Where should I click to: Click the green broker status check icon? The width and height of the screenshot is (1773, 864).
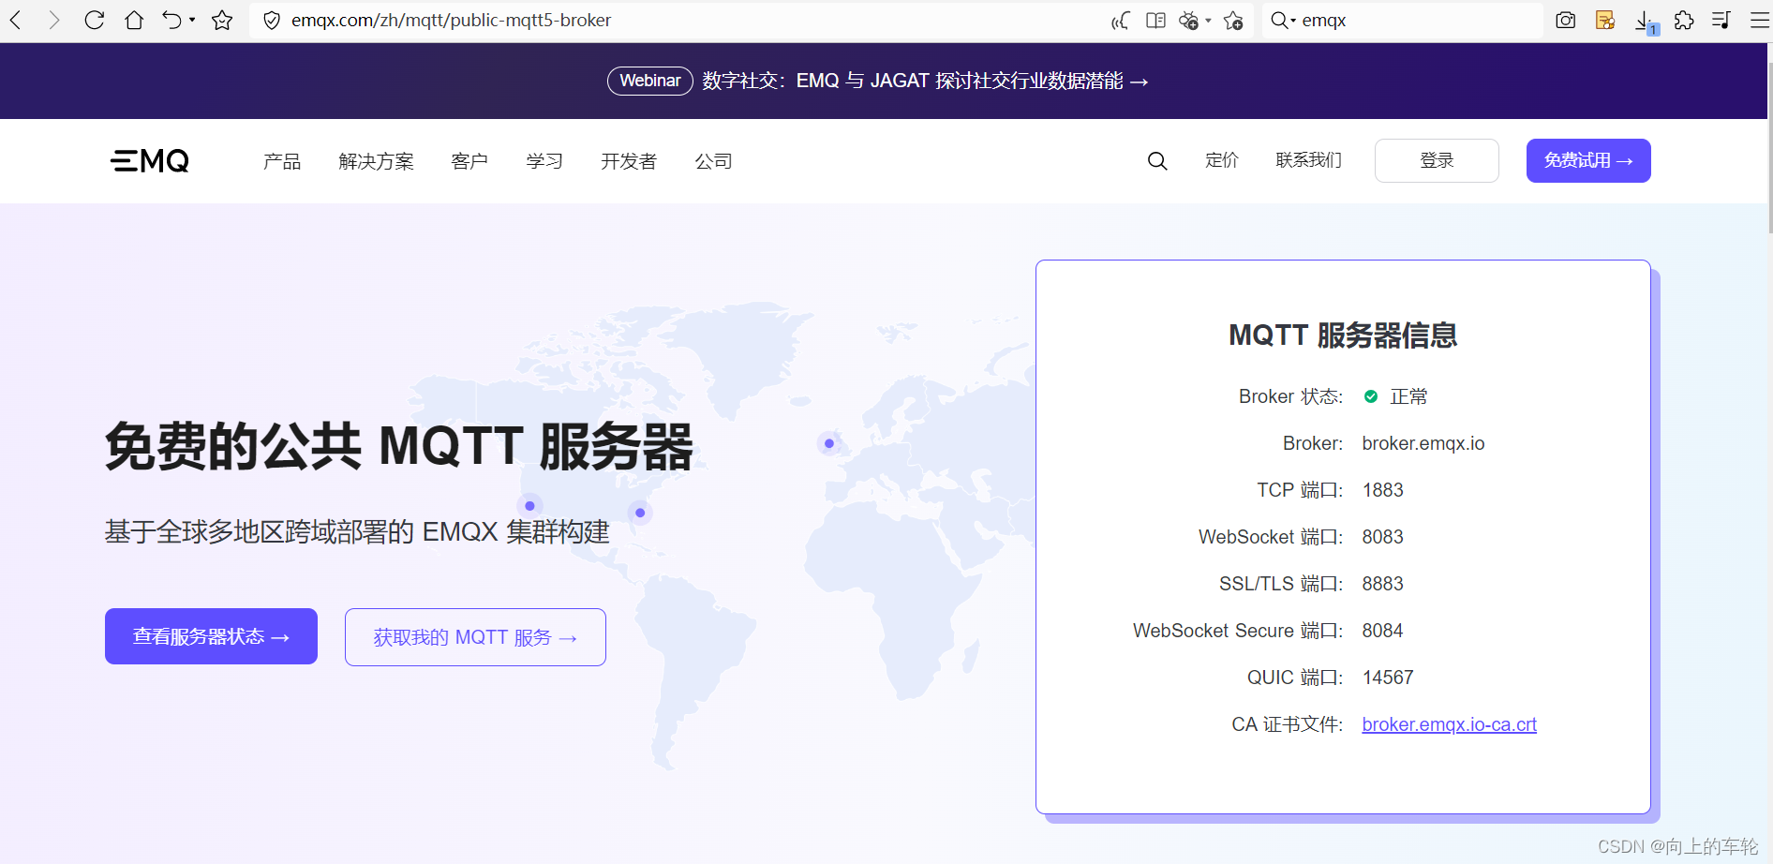1371,396
